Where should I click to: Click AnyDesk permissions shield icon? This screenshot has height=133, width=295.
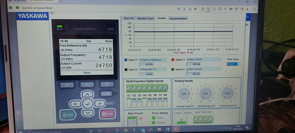coord(237,9)
